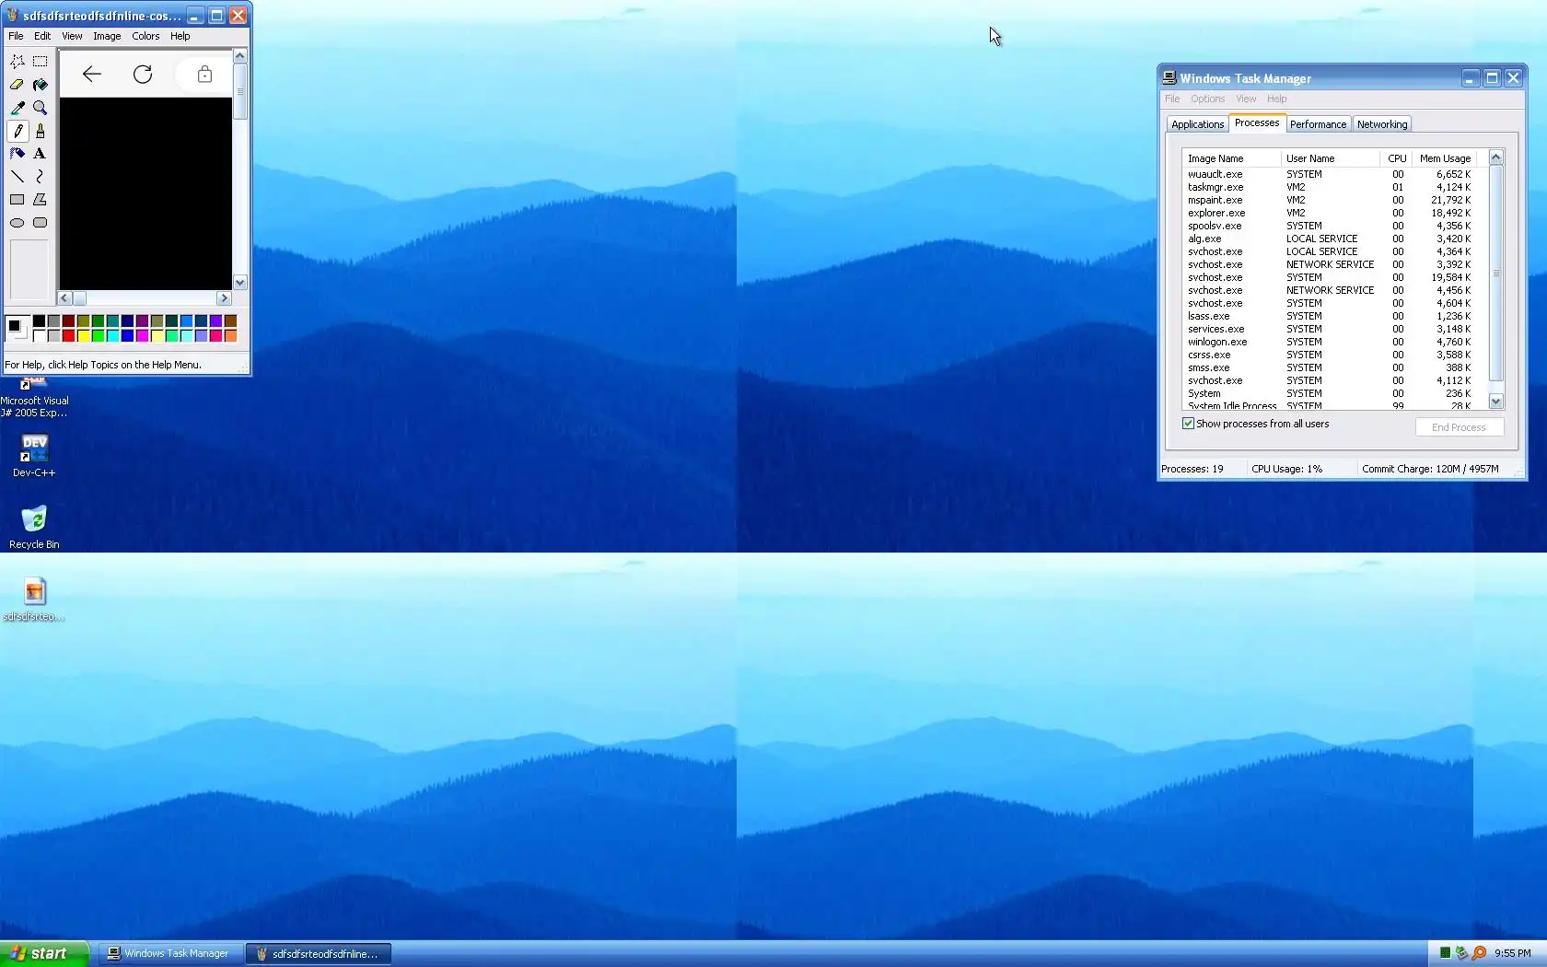Select the Curve tool in Paint
The height and width of the screenshot is (967, 1547).
click(x=41, y=177)
